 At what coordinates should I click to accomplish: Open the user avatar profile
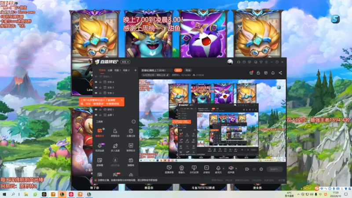pyautogui.click(x=230, y=62)
